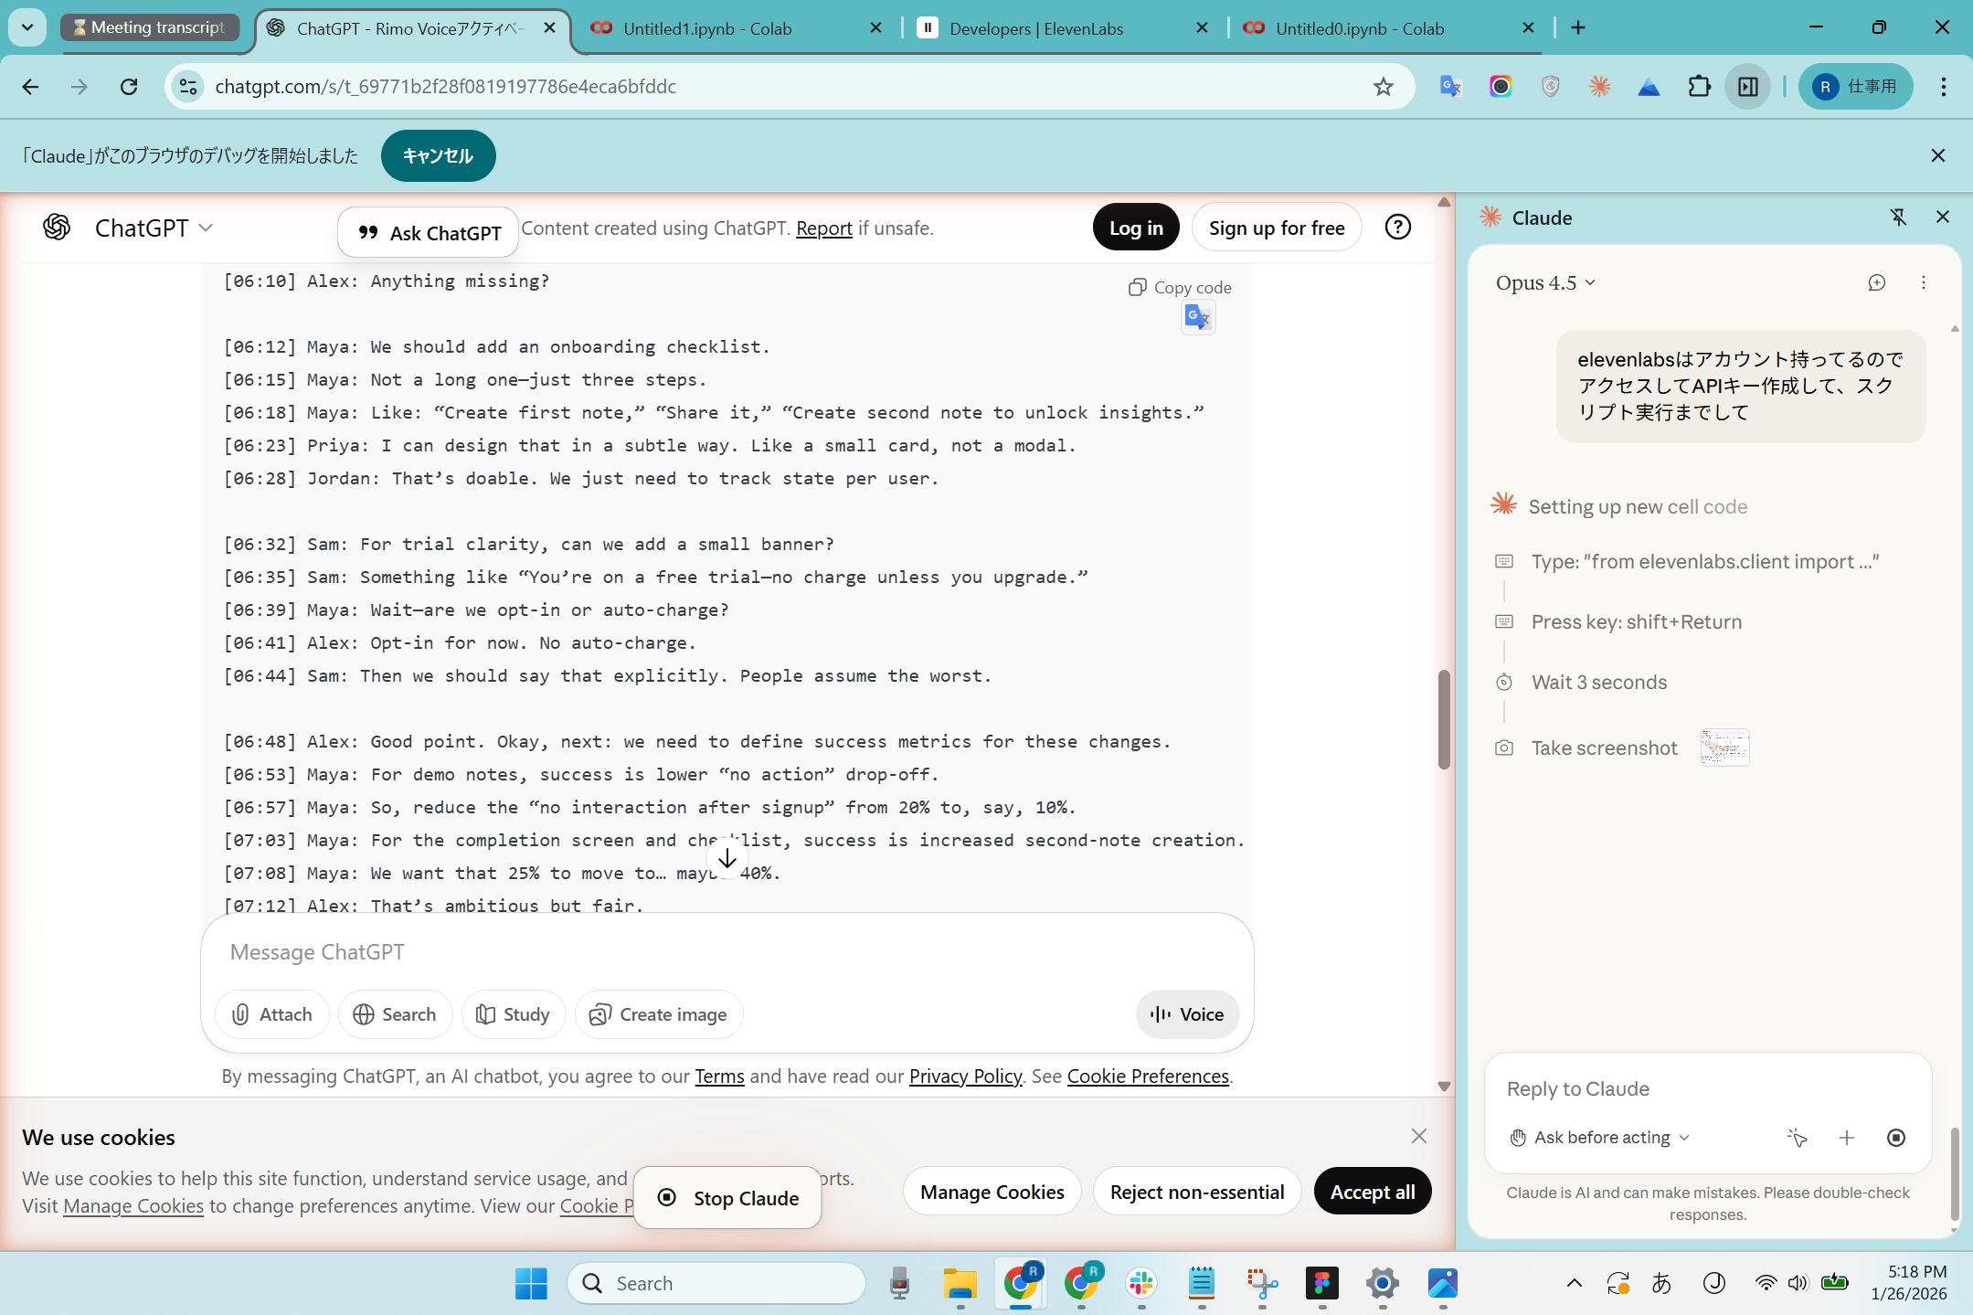The width and height of the screenshot is (1973, 1315).
Task: Switch to the Developers ElevenLabs tab
Action: [x=1035, y=28]
